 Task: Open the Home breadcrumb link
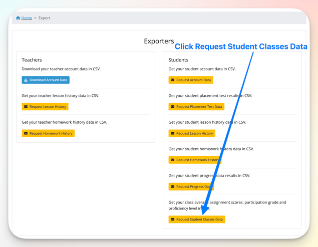coord(27,18)
